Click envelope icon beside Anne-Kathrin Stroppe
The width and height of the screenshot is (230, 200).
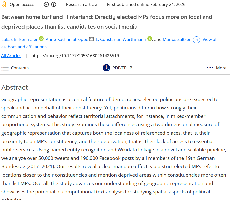(91, 39)
